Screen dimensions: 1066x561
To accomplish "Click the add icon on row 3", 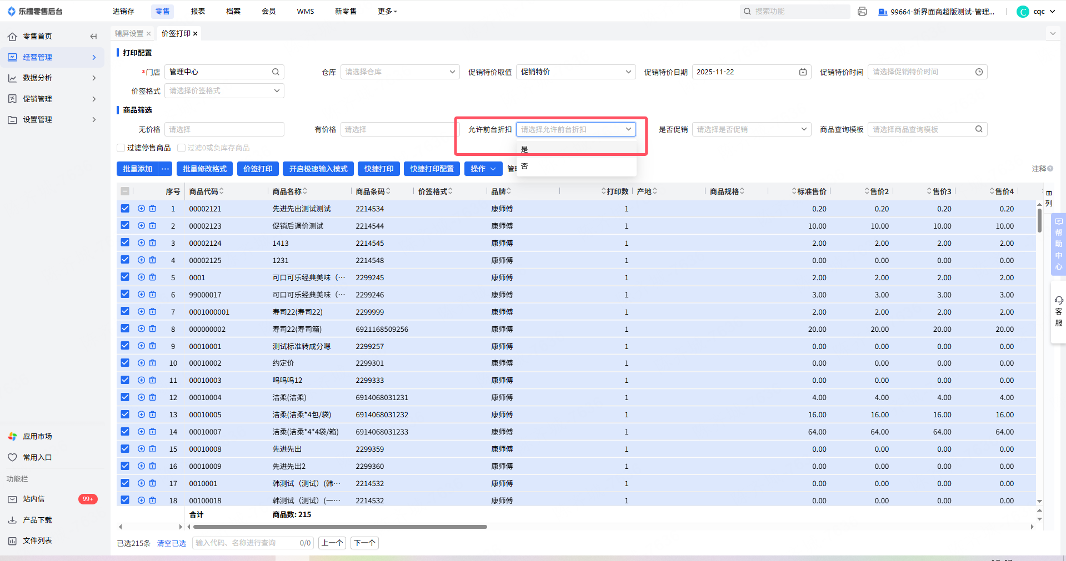I will [x=141, y=243].
